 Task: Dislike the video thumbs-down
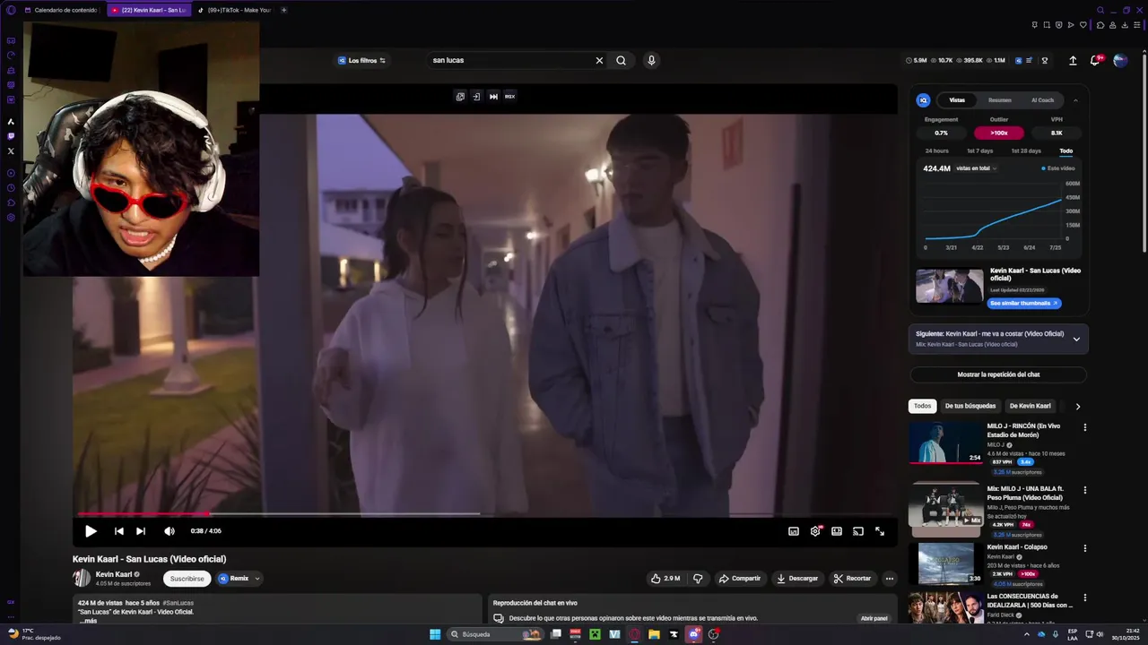[x=698, y=579]
